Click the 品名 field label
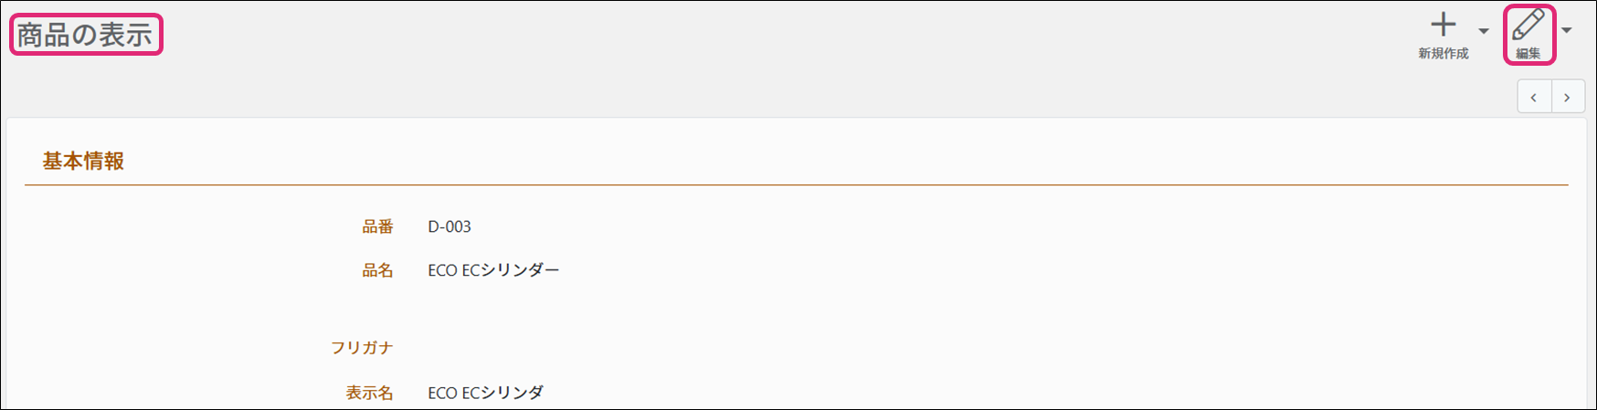Screen dimensions: 1597x410 pyautogui.click(x=377, y=270)
